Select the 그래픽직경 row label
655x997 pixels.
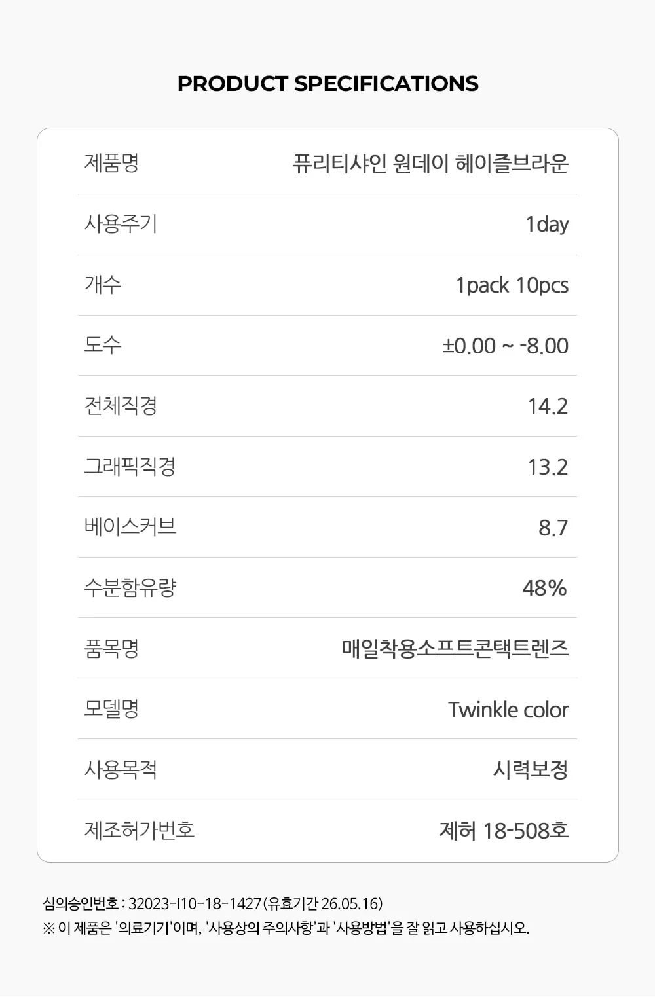click(x=130, y=466)
